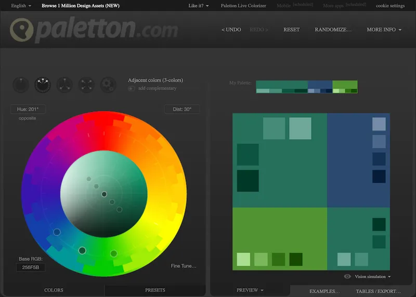
Task: Click the center shade dot in the inner circle
Action: pos(105,194)
